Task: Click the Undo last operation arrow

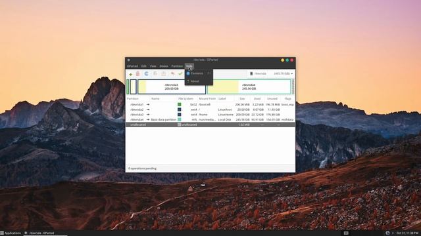Action: click(x=172, y=73)
